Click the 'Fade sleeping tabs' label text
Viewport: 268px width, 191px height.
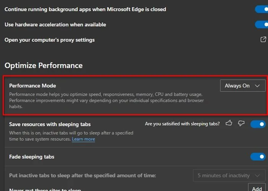tap(32, 157)
